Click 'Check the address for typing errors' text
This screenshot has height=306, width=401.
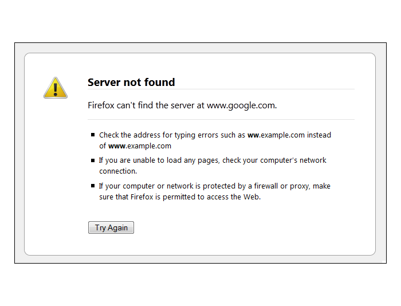pyautogui.click(x=159, y=135)
